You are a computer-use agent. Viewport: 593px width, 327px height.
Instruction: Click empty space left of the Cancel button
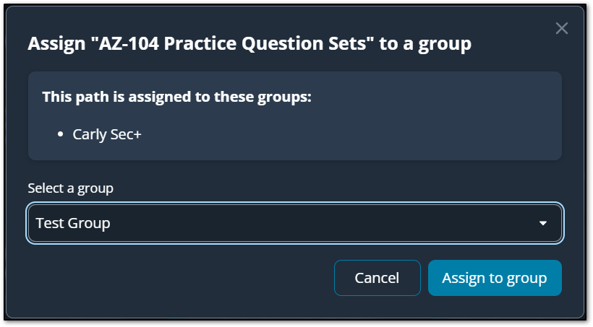coord(181,278)
